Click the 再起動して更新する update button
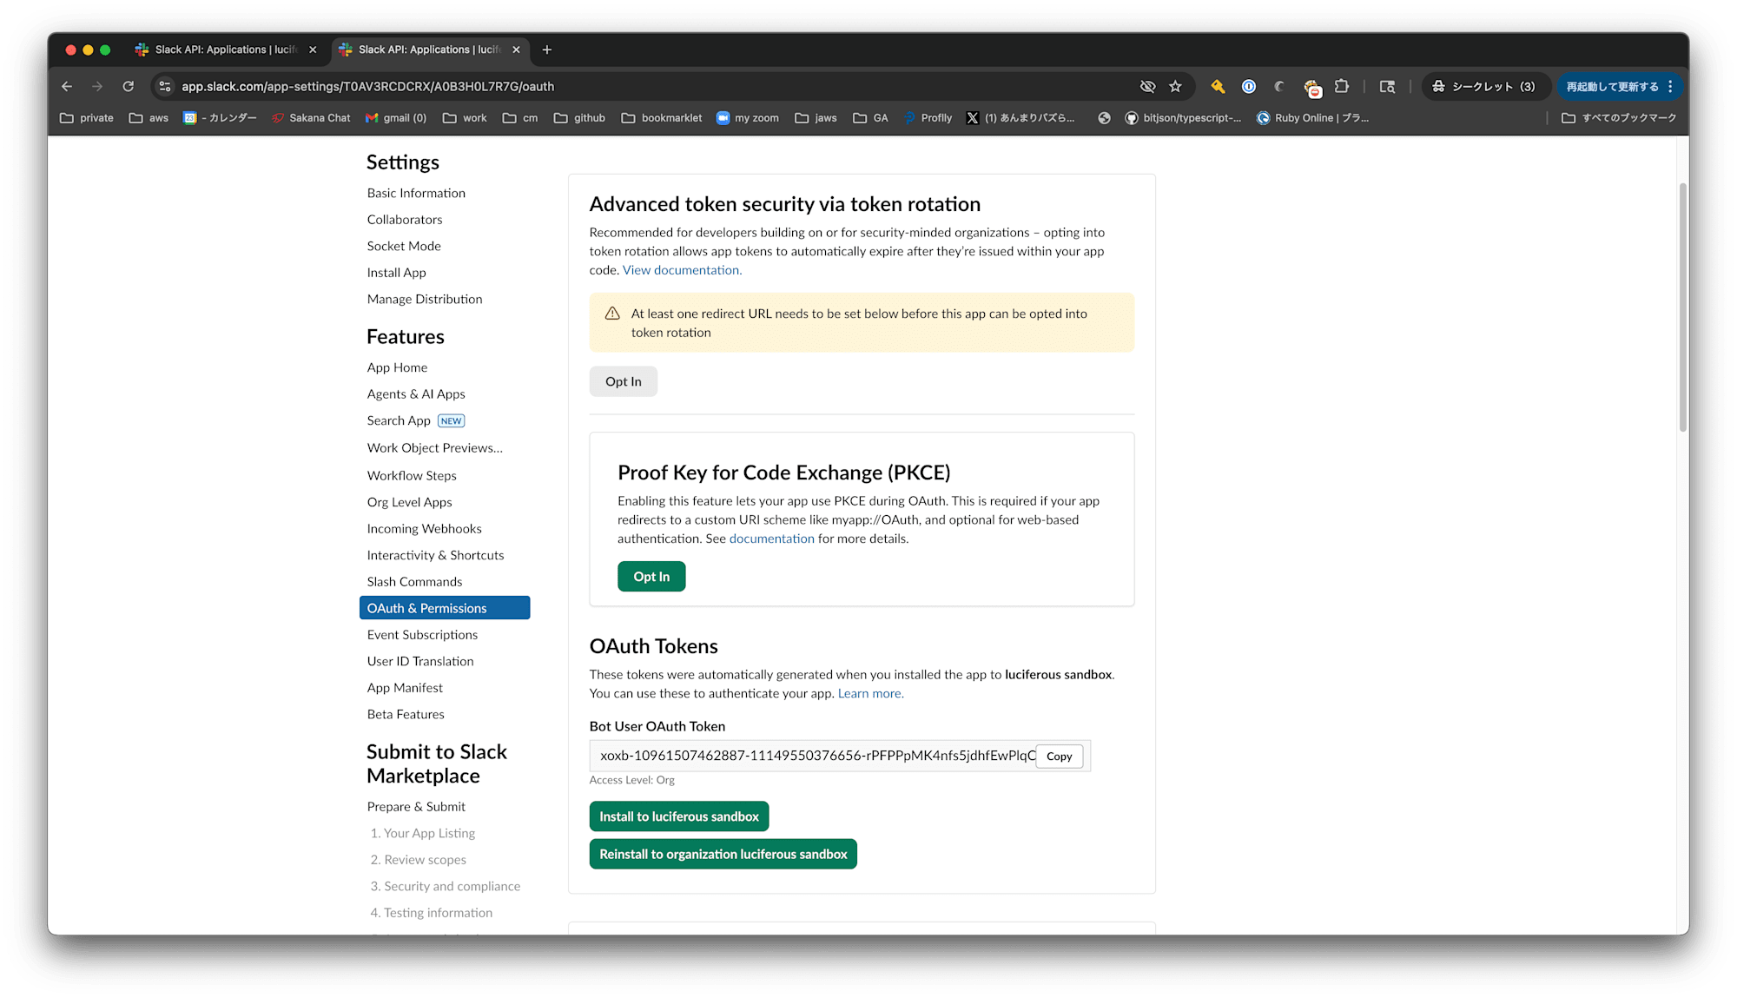 [1612, 86]
